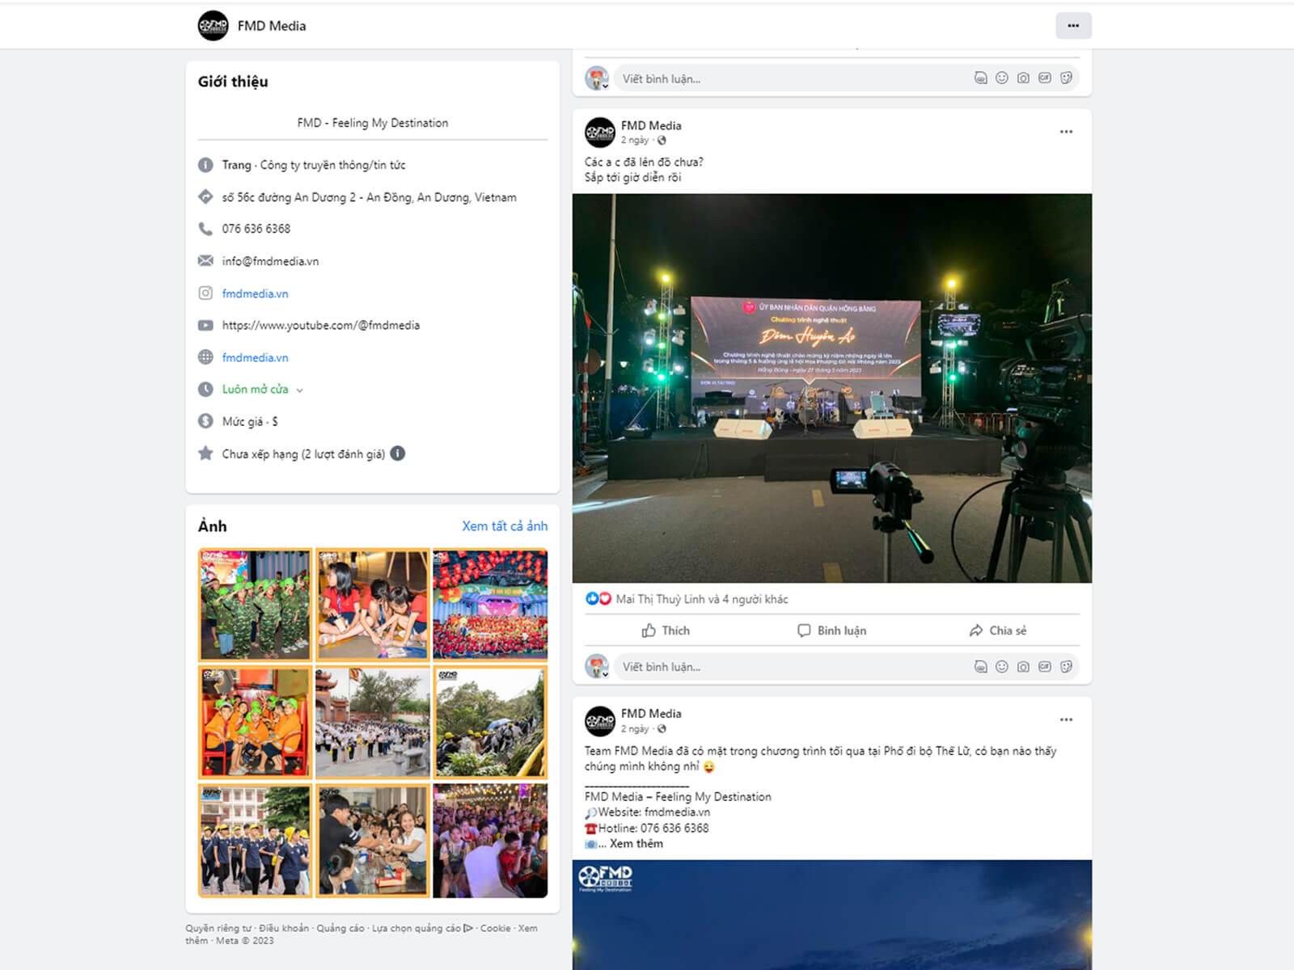
Task: Click the globe website icon in Giới thiệu
Action: (x=205, y=357)
